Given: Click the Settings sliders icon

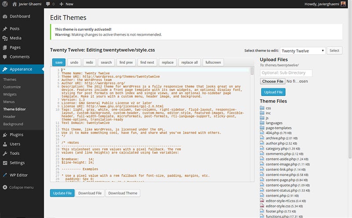Looking at the screenshot, I should tap(5, 163).
